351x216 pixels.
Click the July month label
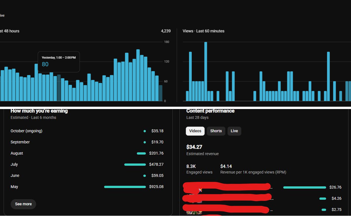(x=14, y=164)
